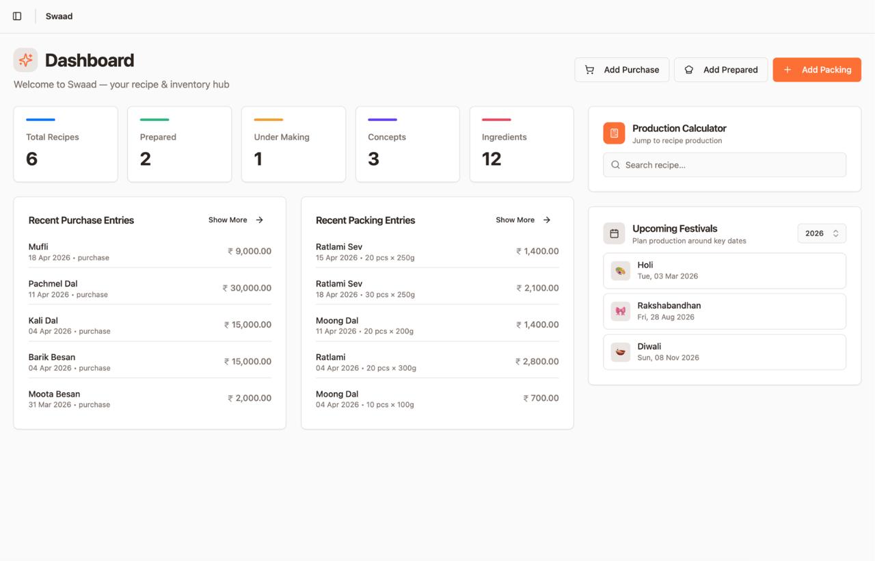Click the Recent Purchase Entries heading
875x561 pixels.
pyautogui.click(x=81, y=220)
